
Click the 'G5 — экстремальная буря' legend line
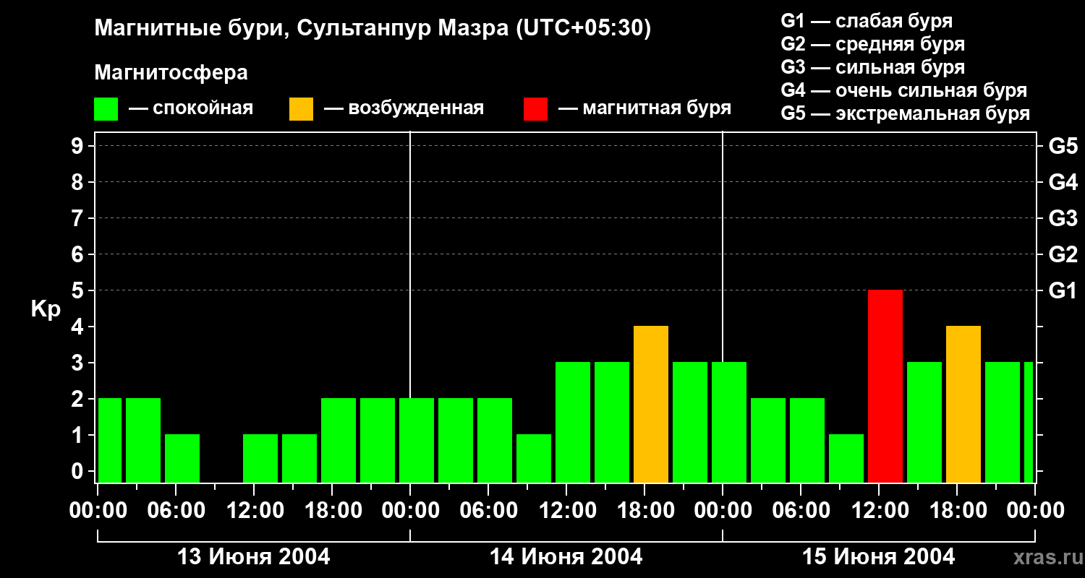tap(906, 113)
